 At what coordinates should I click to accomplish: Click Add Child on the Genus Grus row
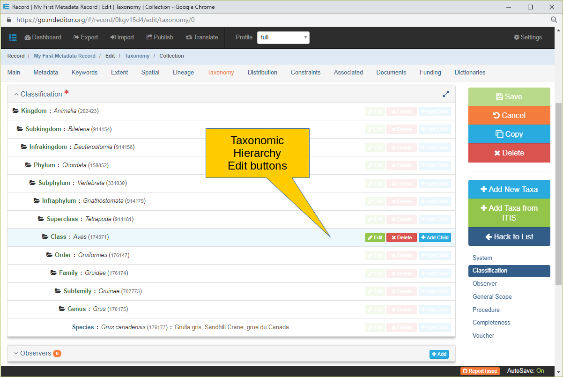435,310
